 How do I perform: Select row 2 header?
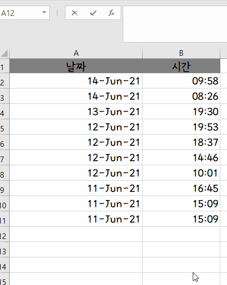(x=5, y=81)
